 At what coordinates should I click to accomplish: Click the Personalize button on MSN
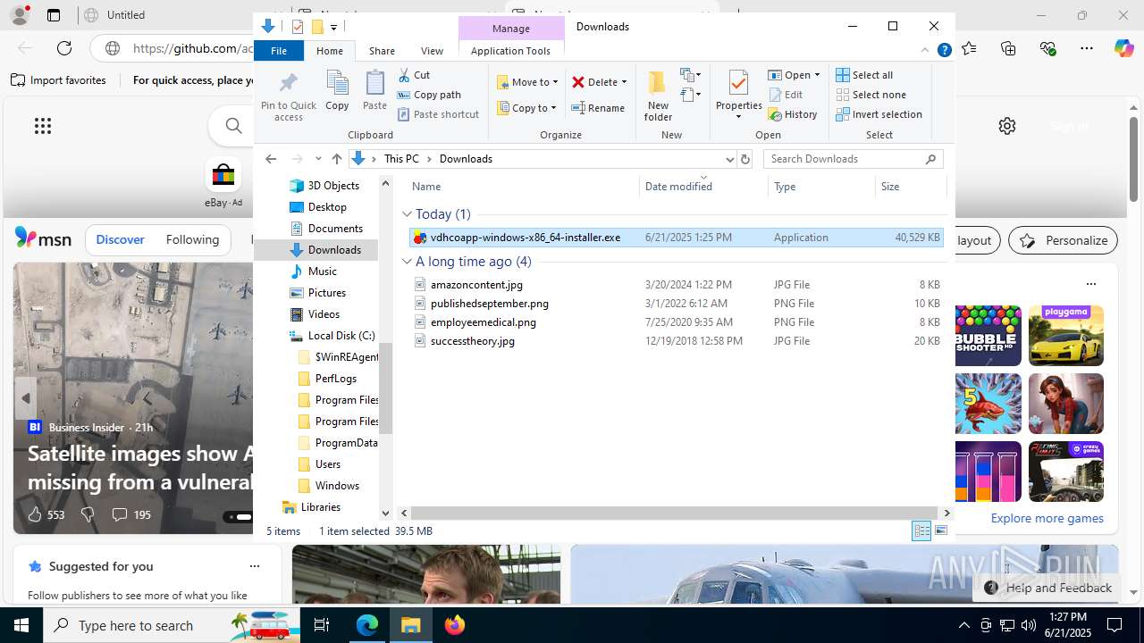1063,240
